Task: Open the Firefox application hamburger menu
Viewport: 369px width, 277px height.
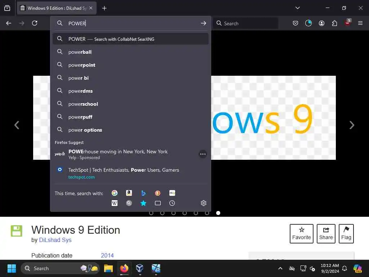Action: (x=360, y=23)
